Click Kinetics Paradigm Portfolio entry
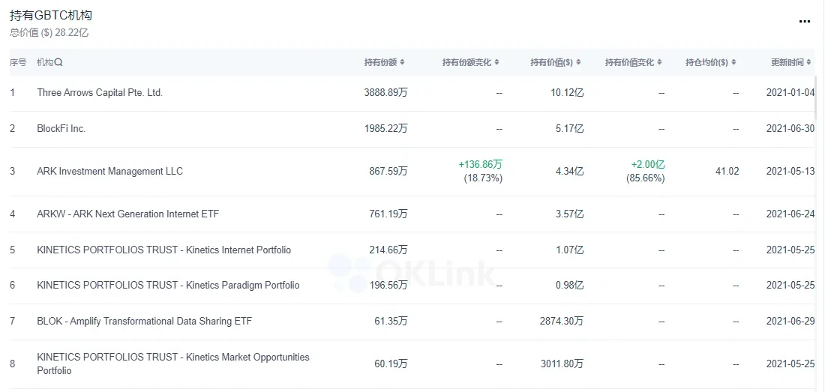825x392 pixels. (168, 286)
